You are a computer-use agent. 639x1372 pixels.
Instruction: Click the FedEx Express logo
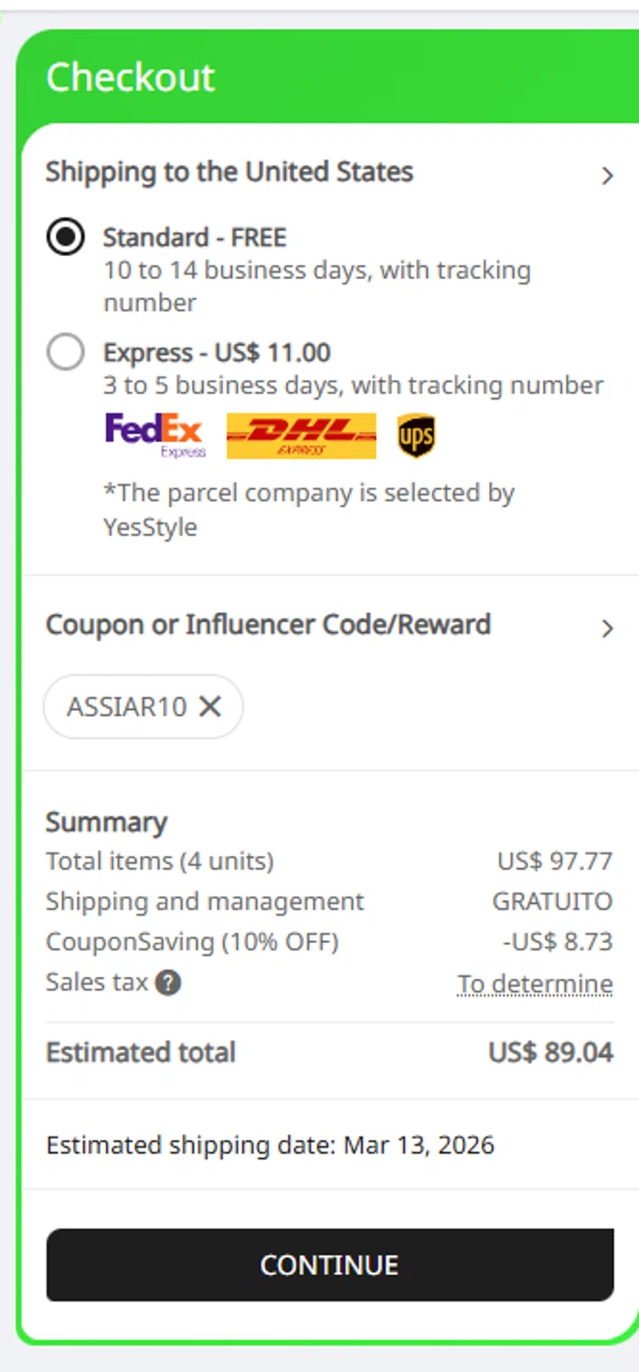(155, 434)
